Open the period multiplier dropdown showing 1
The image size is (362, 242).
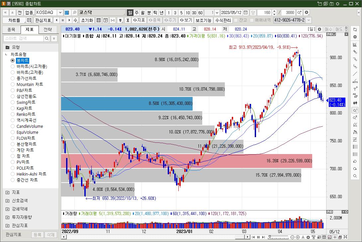(217, 13)
